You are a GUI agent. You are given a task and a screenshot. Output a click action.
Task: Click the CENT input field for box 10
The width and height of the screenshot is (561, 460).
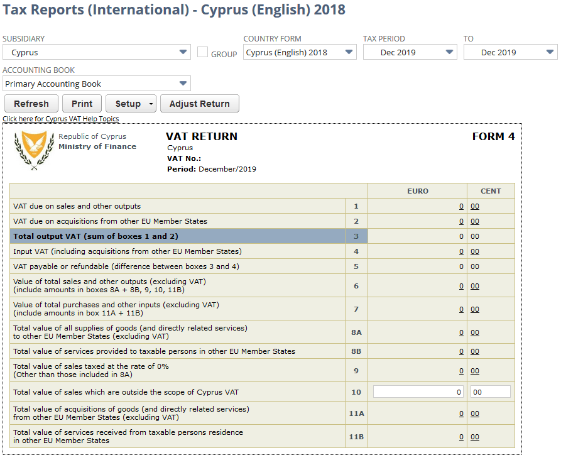[491, 391]
